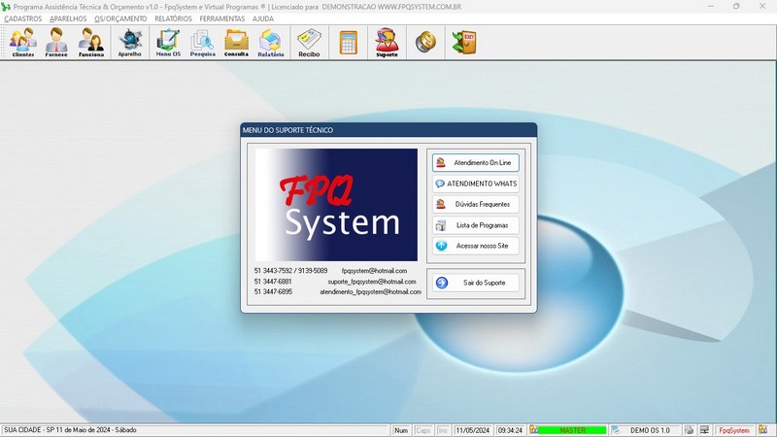The height and width of the screenshot is (437, 777).
Task: Click the green MASTER status bar indicator
Action: point(572,429)
